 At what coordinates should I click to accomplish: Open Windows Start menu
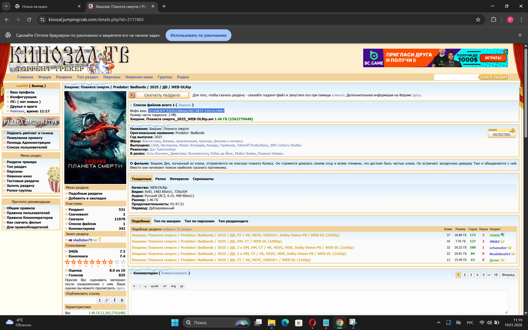[x=175, y=323]
